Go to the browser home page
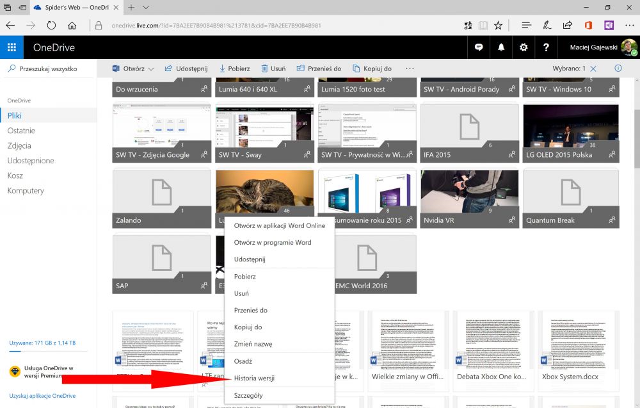The width and height of the screenshot is (640, 408). [72, 26]
